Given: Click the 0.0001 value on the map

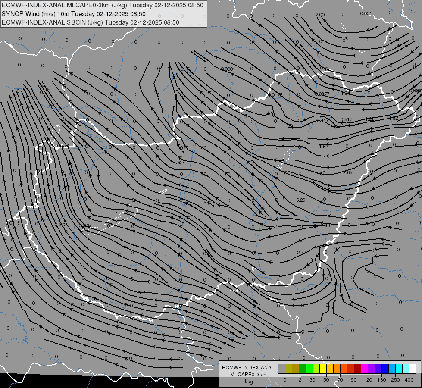Looking at the screenshot, I should tap(228, 69).
